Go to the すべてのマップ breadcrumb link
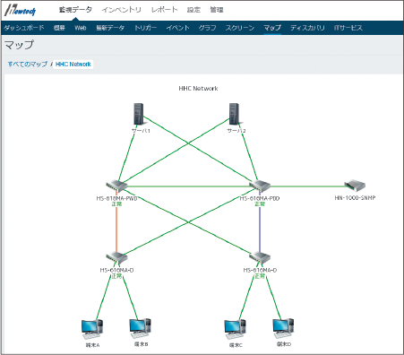 click(x=28, y=64)
